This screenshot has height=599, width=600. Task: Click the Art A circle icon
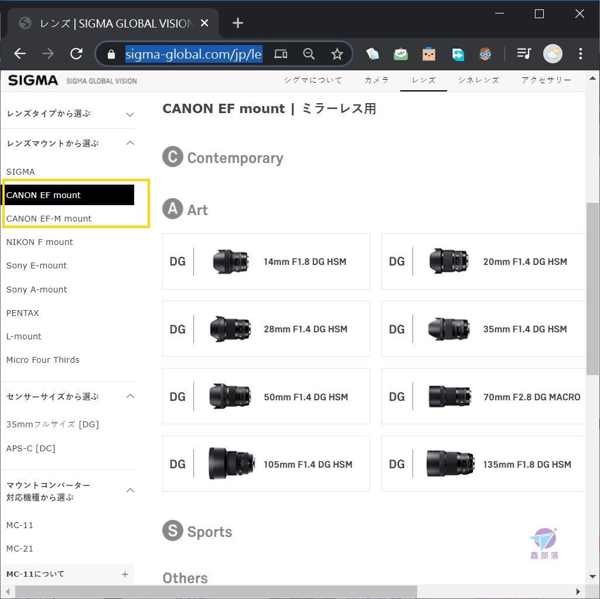173,209
